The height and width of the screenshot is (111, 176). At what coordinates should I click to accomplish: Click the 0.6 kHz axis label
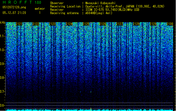(x=3, y=105)
